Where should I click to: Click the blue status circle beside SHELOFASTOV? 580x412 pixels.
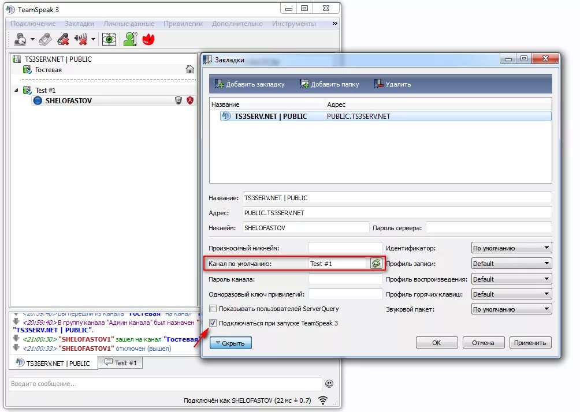coord(38,100)
